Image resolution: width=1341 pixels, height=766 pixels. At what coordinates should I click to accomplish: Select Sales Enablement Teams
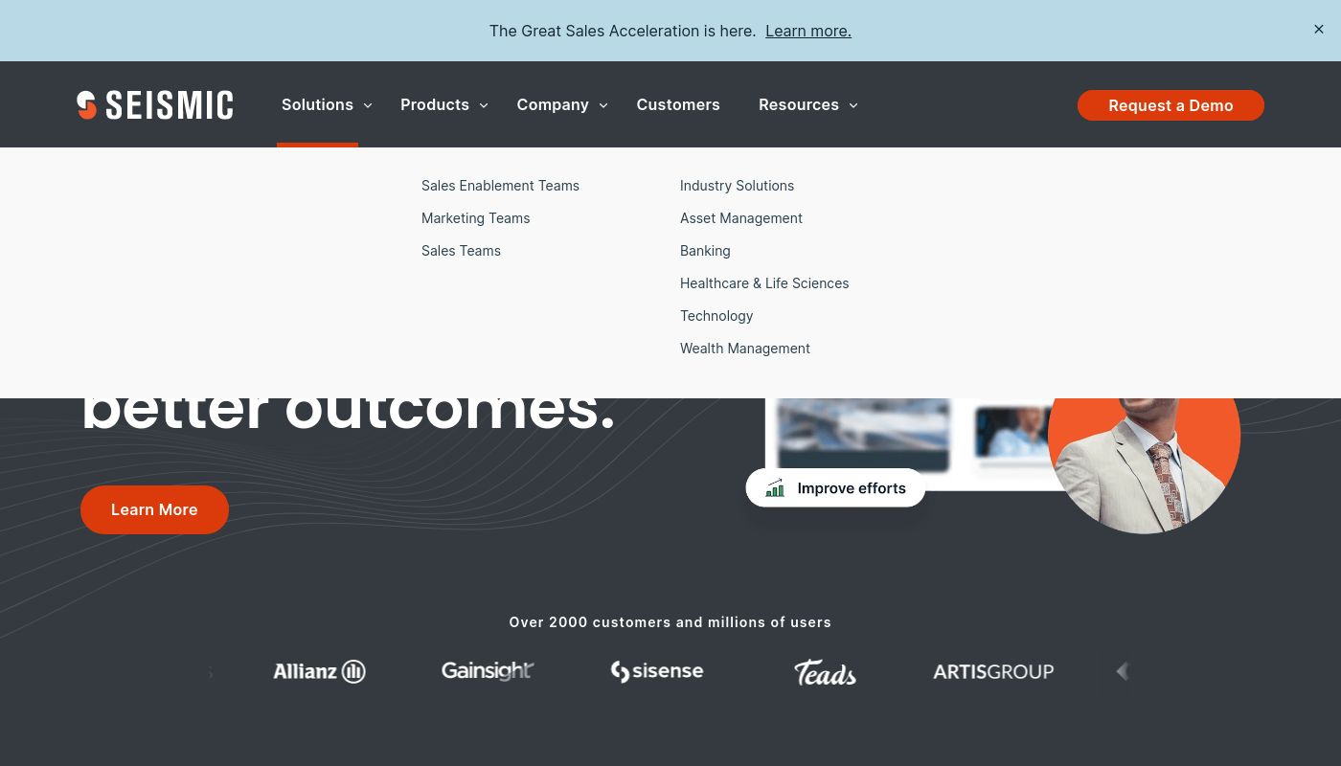(x=500, y=186)
